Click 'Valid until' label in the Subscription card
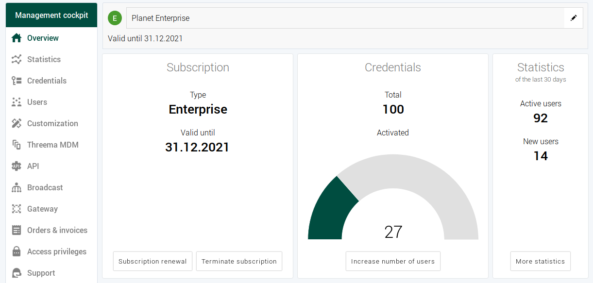593x283 pixels. coord(198,133)
